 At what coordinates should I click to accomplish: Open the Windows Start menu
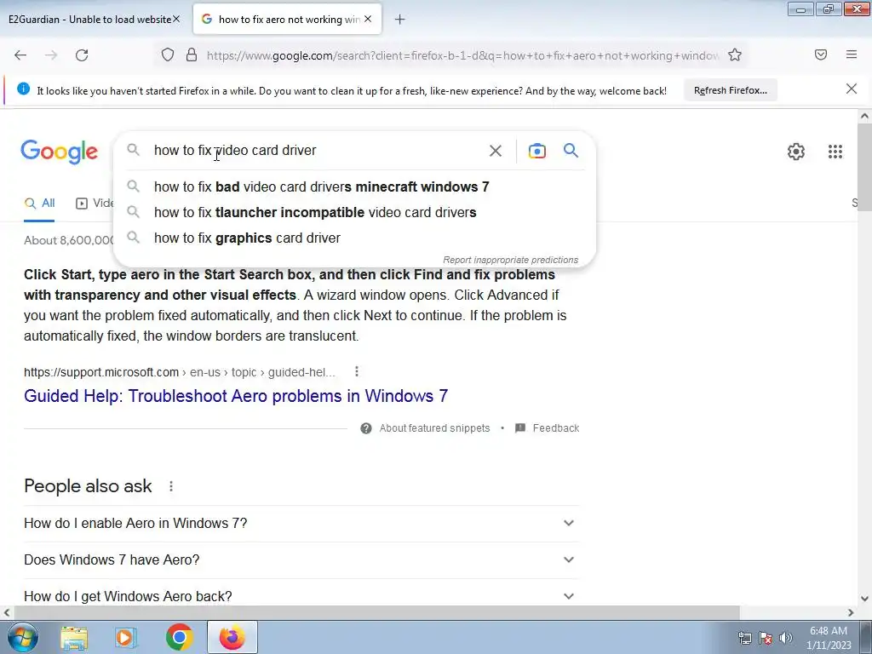click(23, 637)
